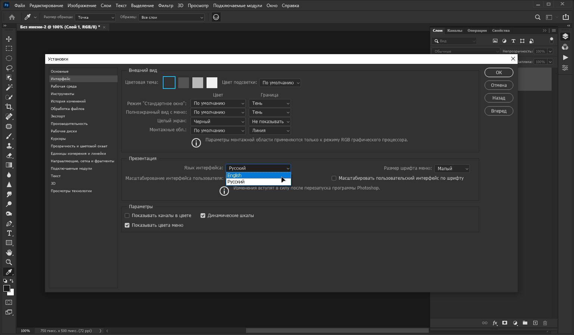The image size is (574, 335).
Task: Switch to the Свойства tab
Action: click(500, 30)
